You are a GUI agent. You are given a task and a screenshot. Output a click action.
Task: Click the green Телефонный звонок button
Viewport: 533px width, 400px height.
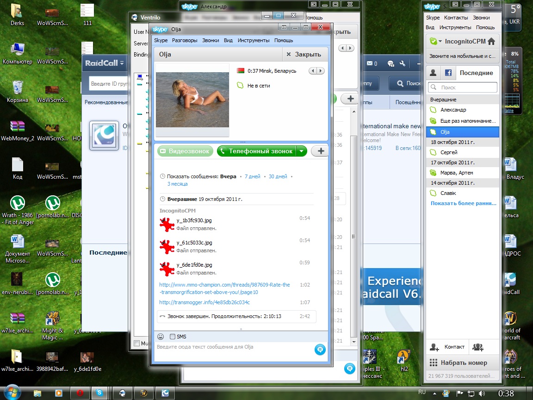point(257,151)
